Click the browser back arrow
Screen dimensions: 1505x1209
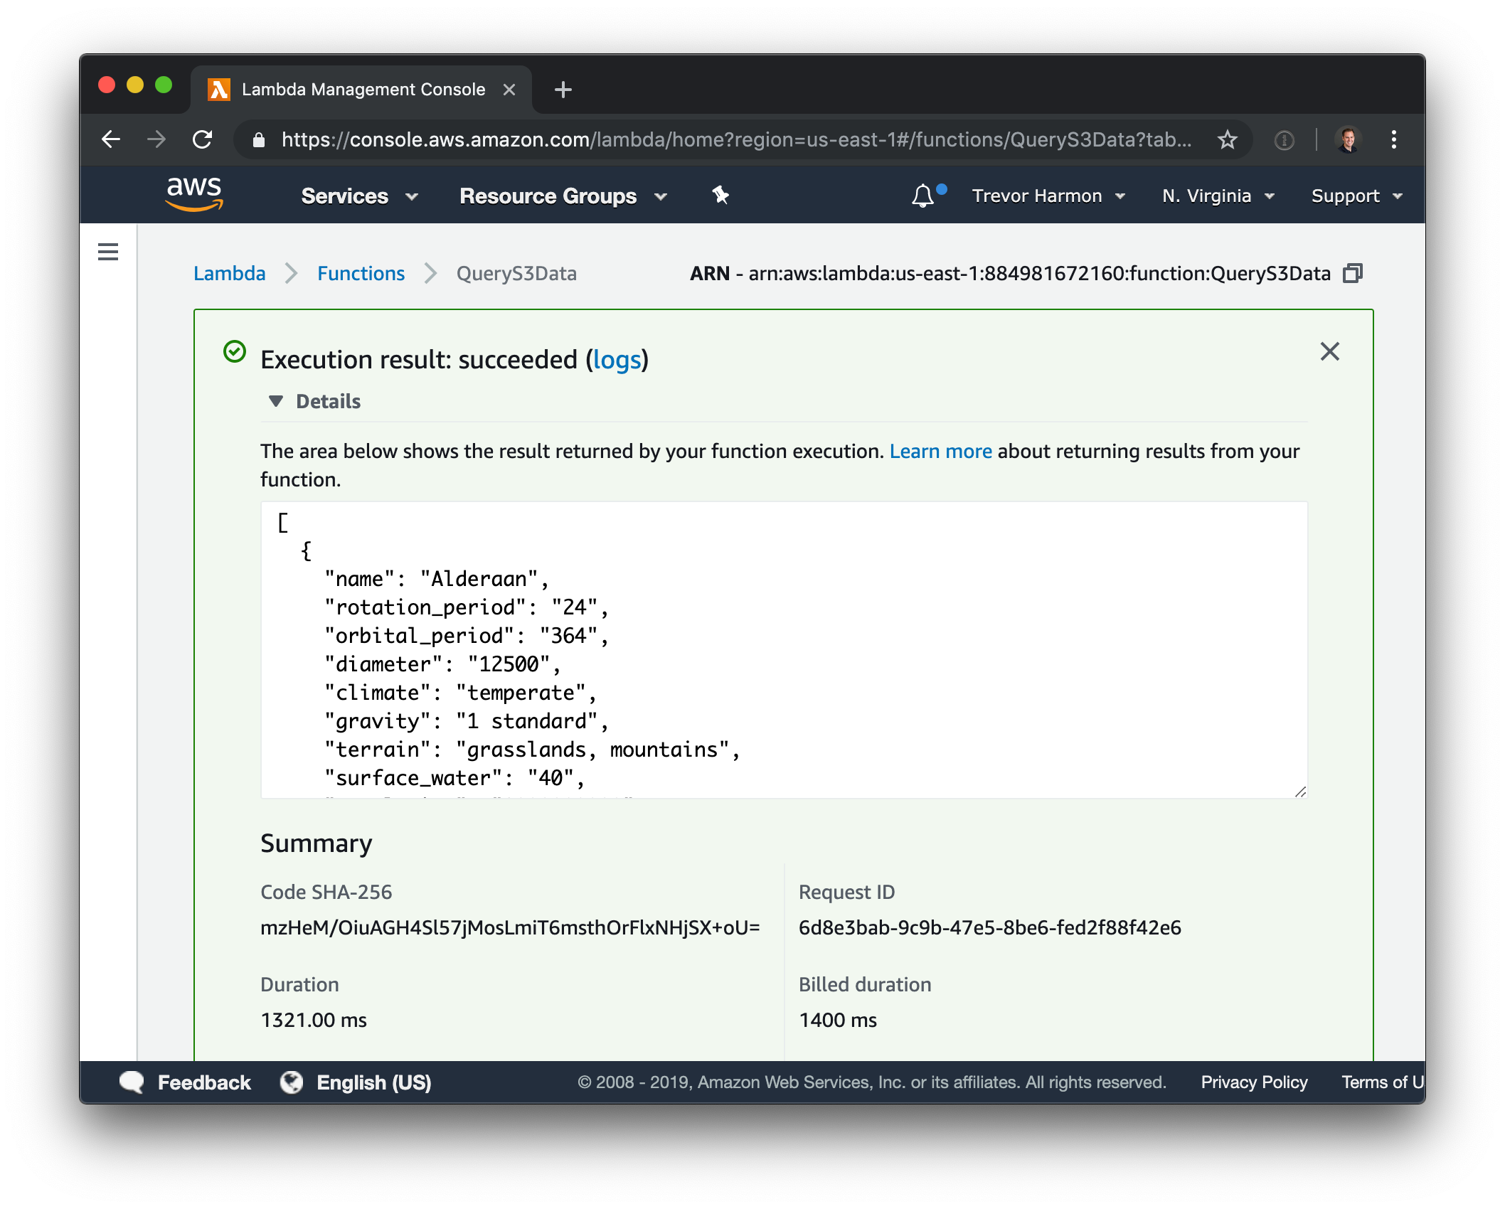(111, 139)
